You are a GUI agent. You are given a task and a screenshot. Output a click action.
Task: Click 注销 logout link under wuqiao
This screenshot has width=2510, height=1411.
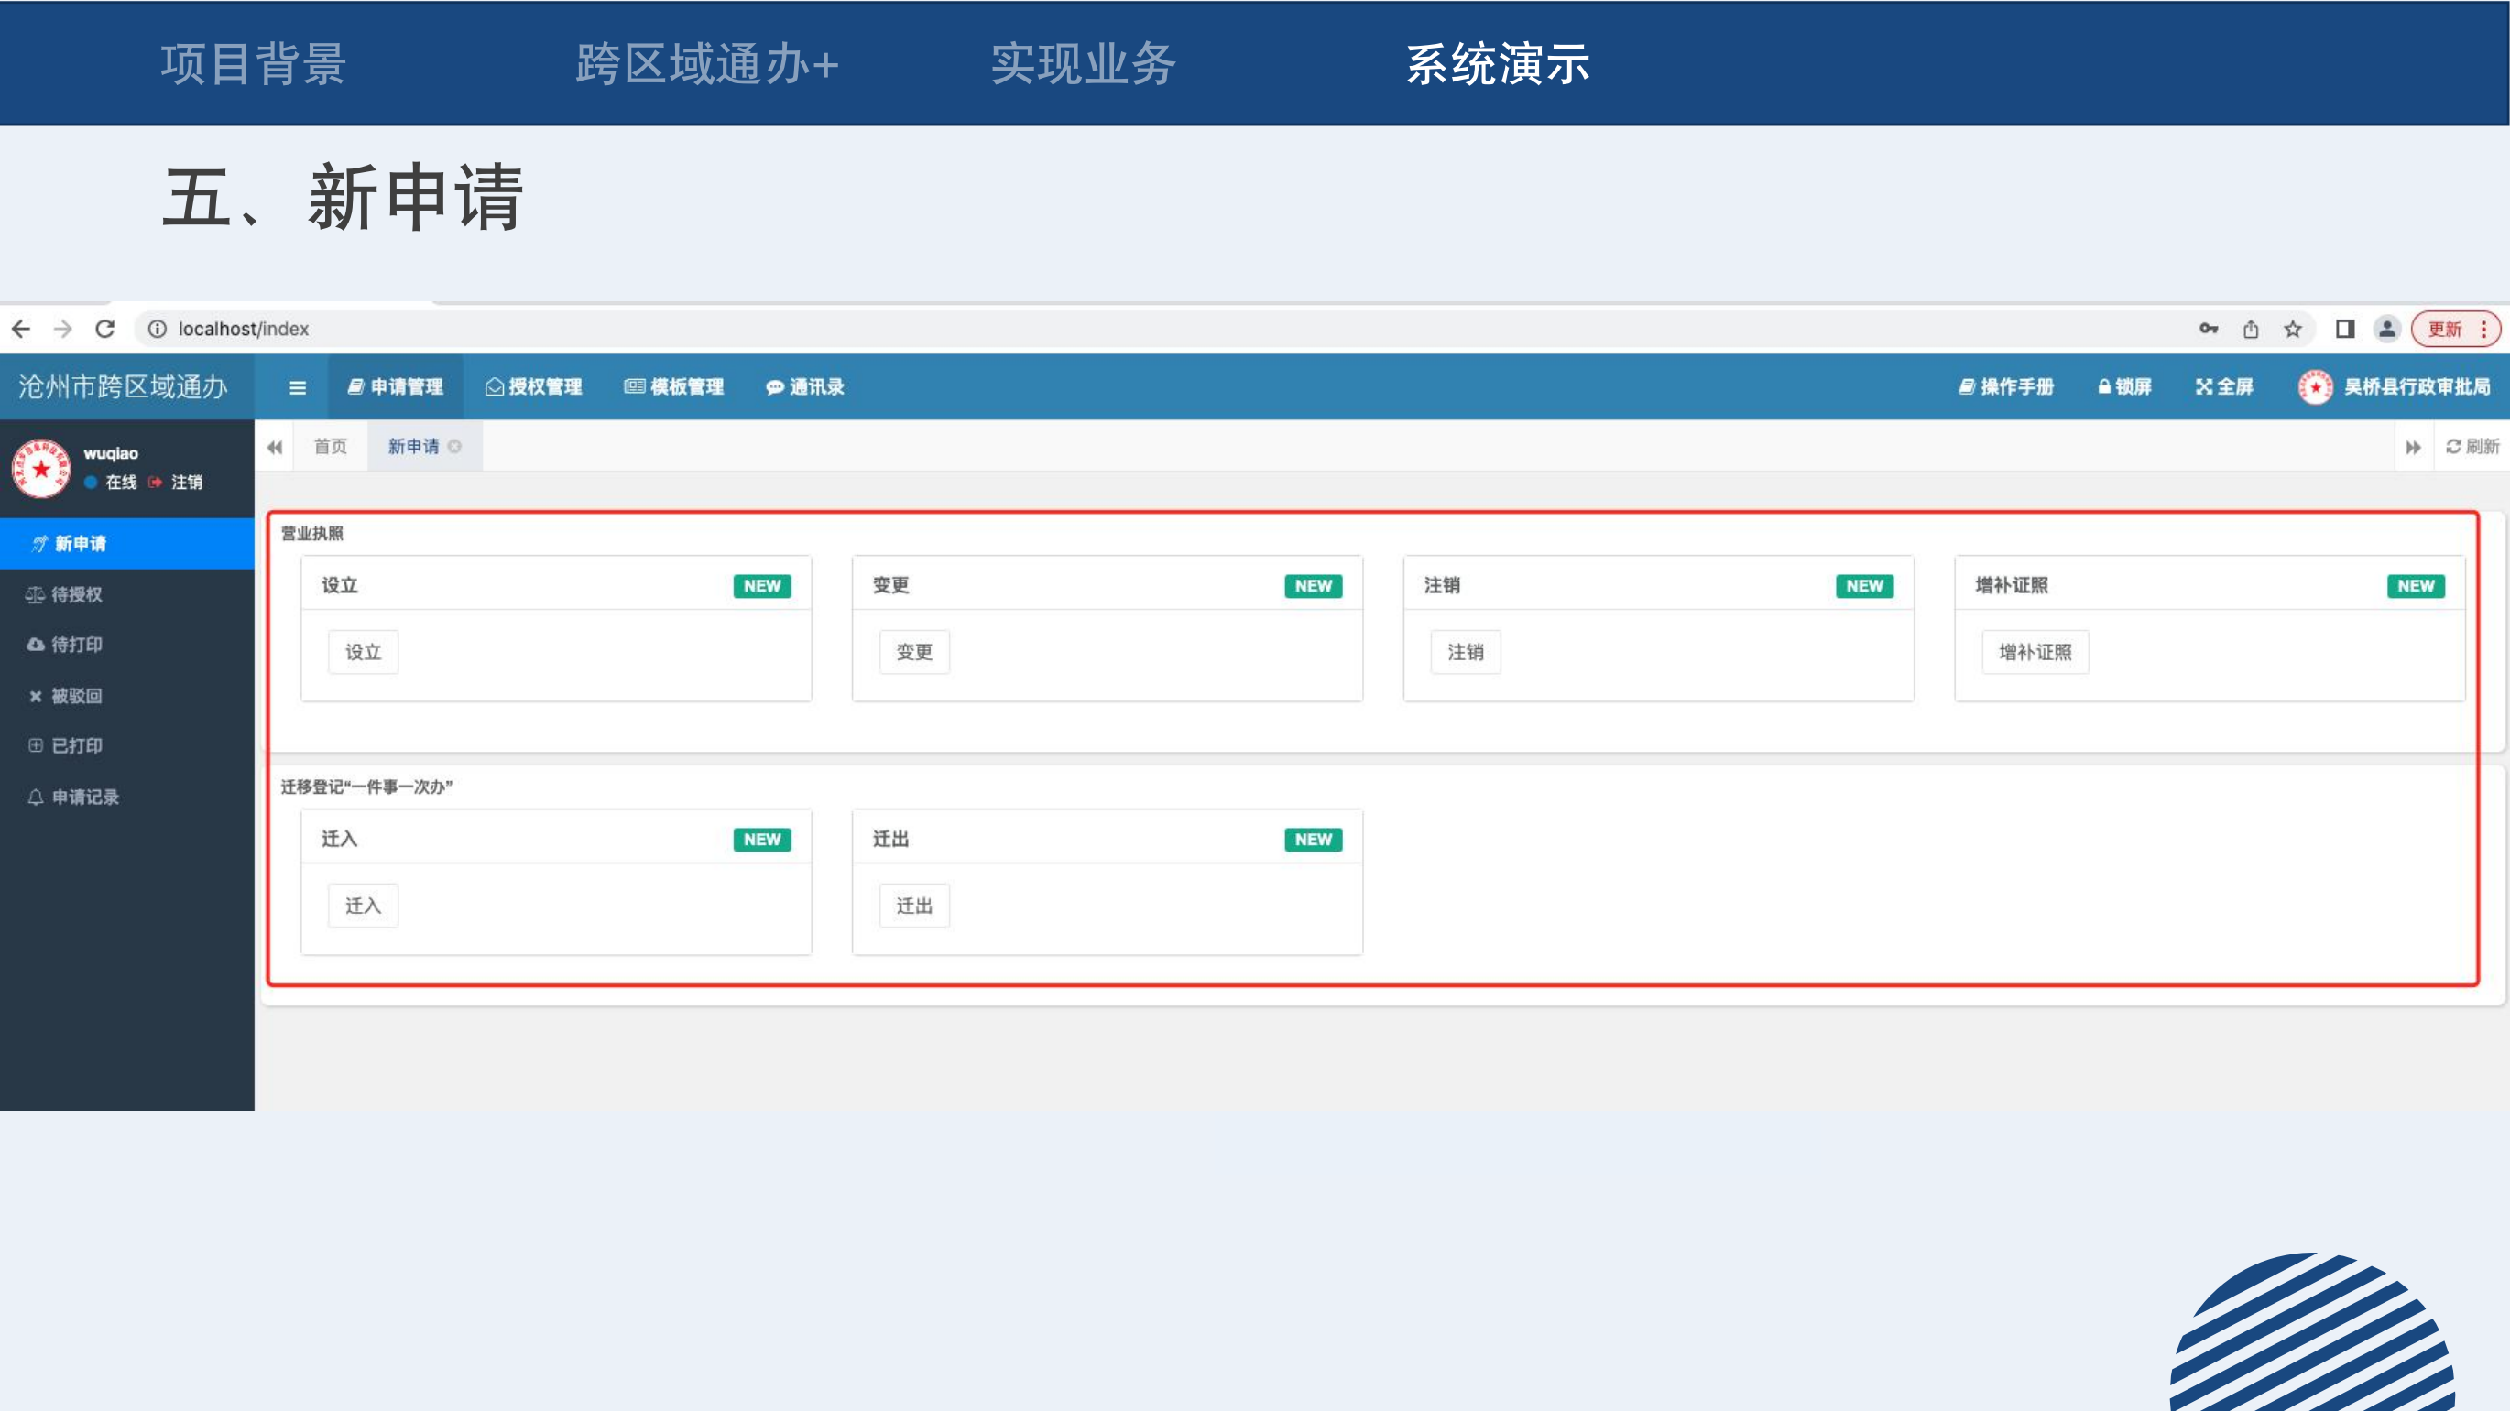(x=185, y=482)
